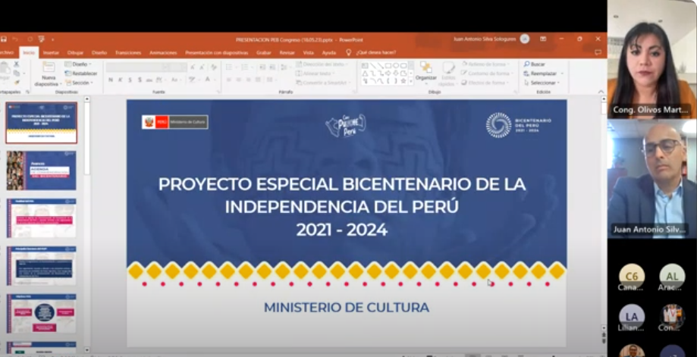Open the Transiciones ribbon tab
The height and width of the screenshot is (357, 700).
128,52
